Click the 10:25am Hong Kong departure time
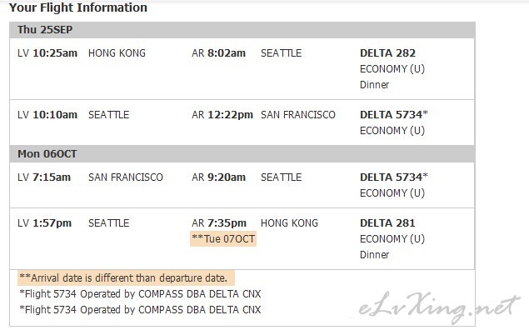 (55, 53)
